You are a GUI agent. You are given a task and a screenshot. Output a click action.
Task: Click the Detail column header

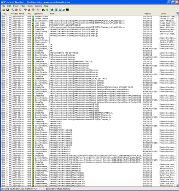point(167,14)
